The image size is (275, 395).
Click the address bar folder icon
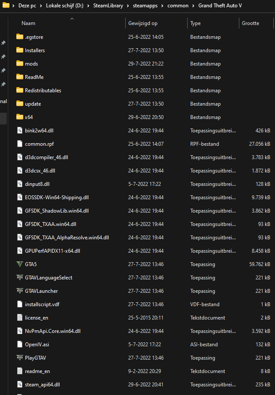6,5
